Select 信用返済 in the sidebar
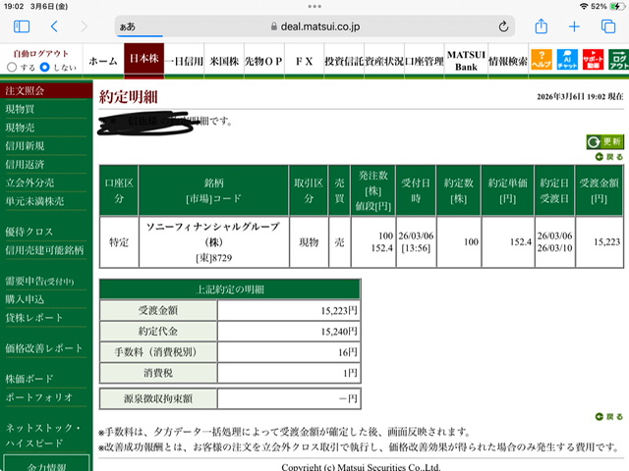Screen dimensions: 629x471 (25, 164)
